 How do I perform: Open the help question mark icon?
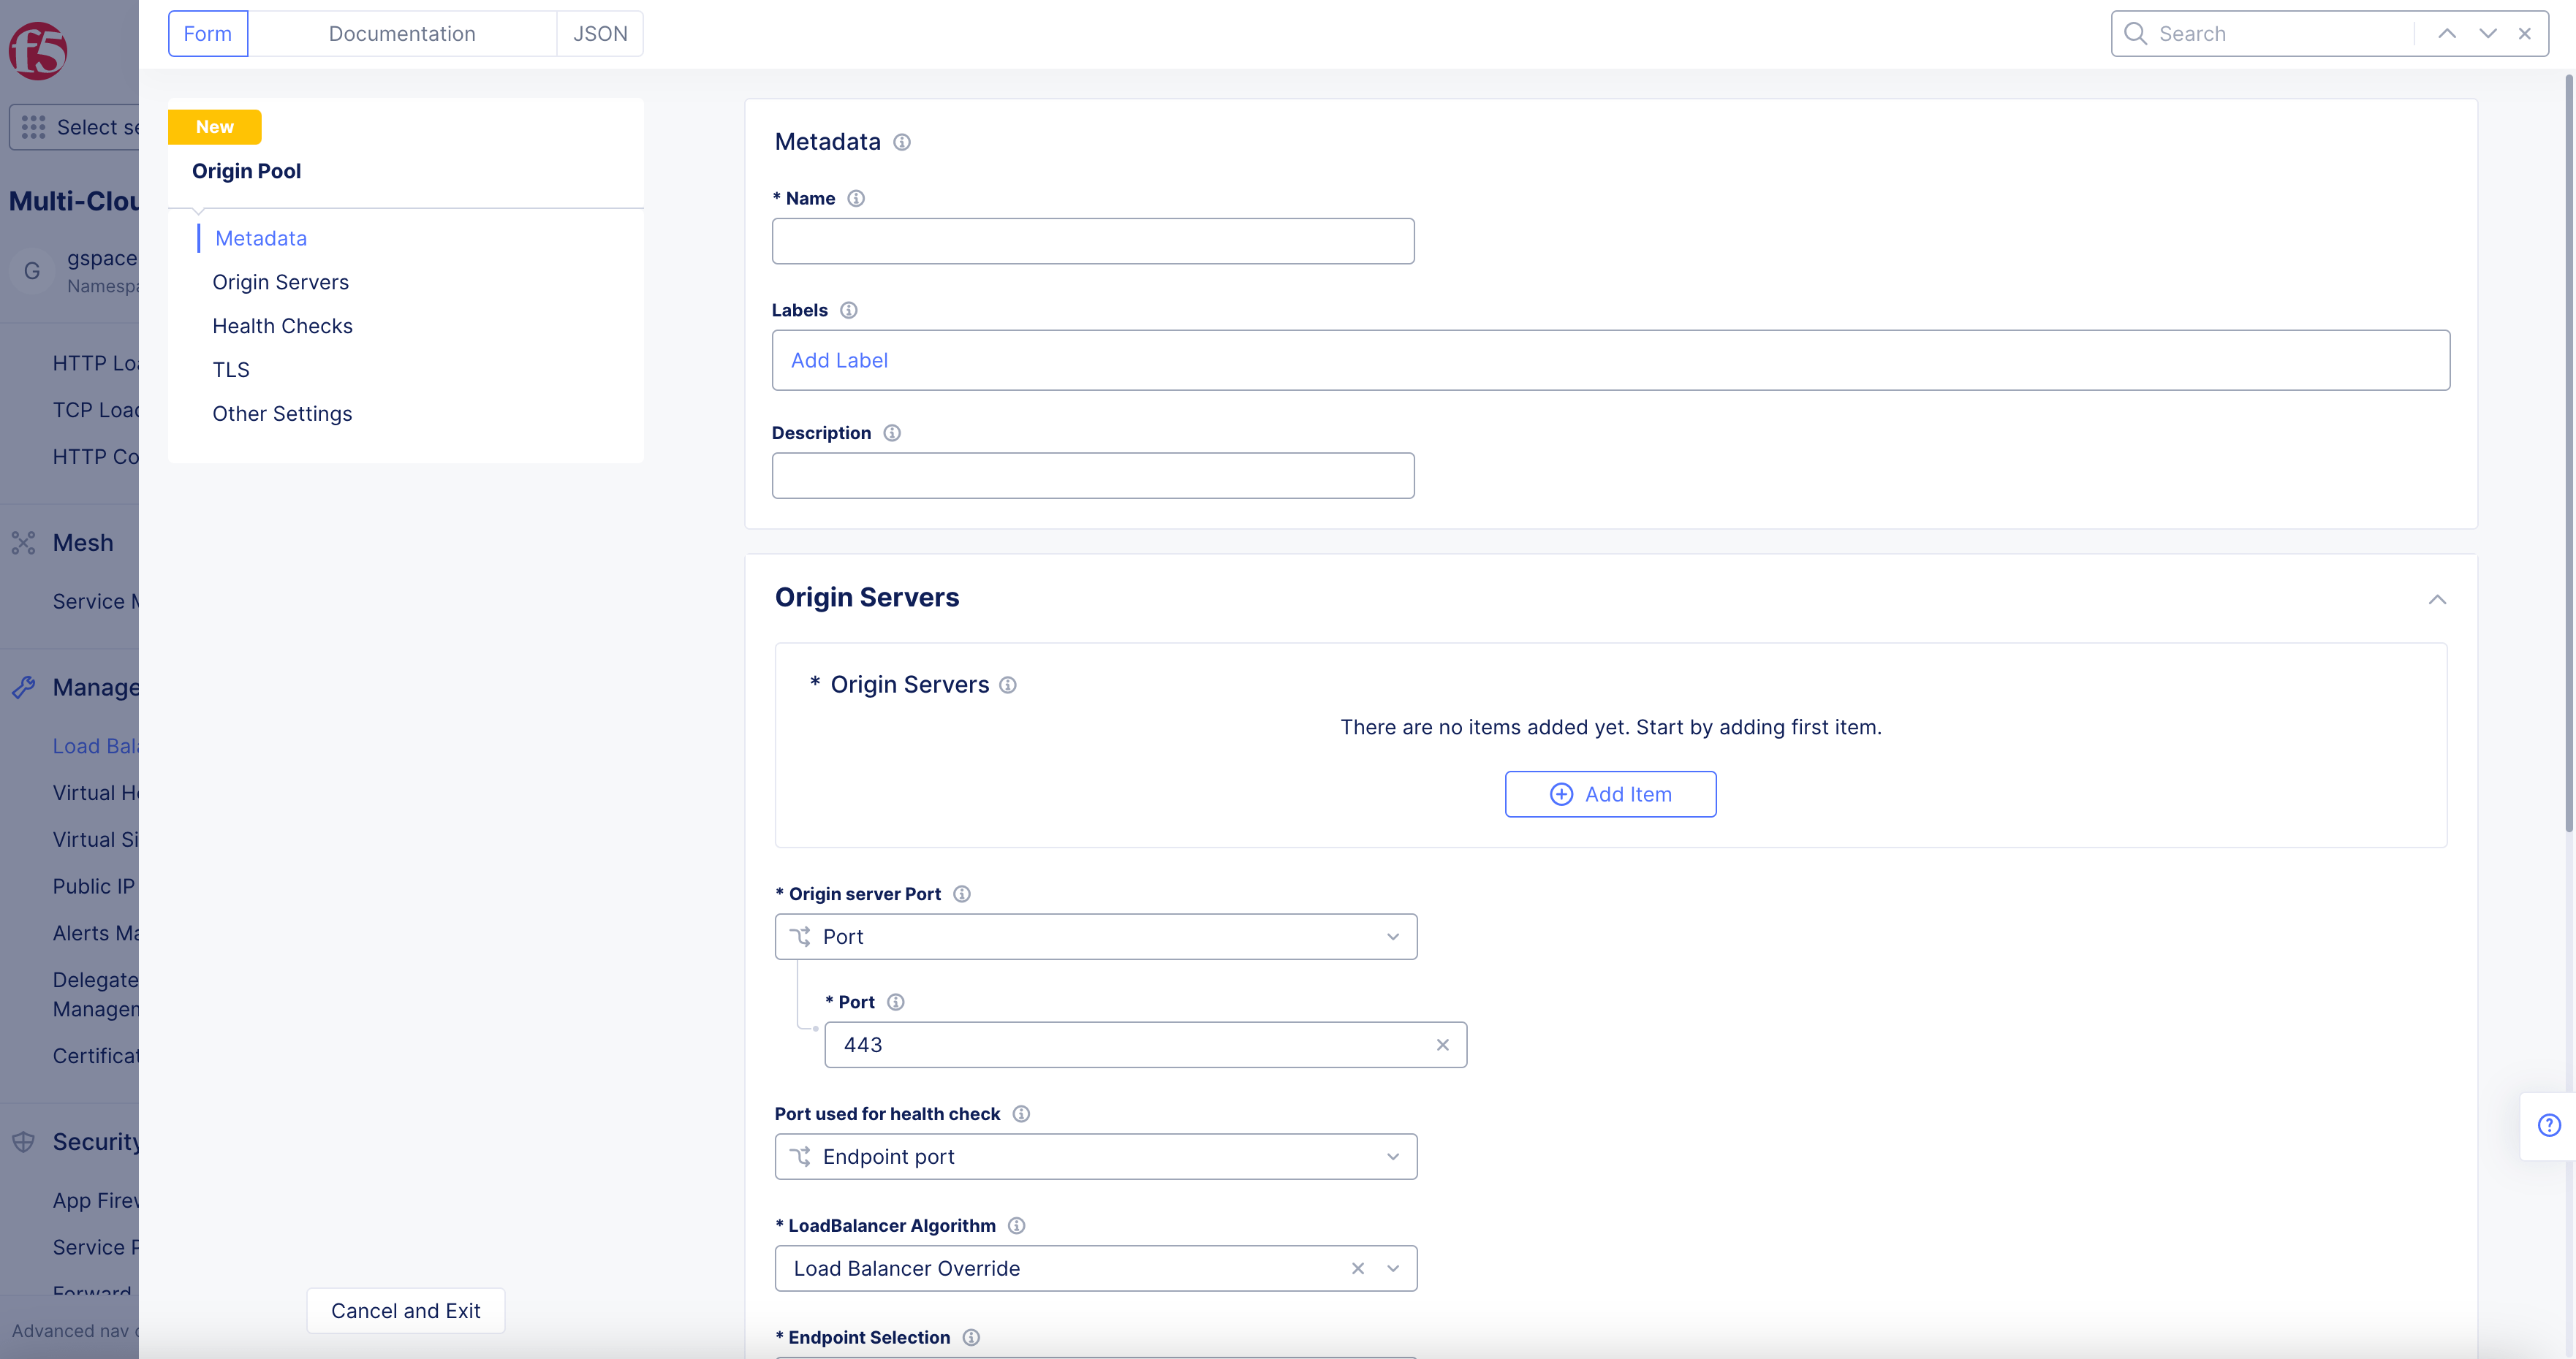tap(2549, 1125)
